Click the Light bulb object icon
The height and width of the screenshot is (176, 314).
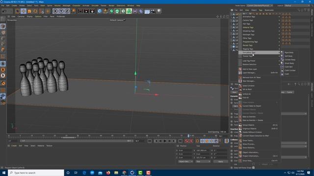click(x=159, y=11)
